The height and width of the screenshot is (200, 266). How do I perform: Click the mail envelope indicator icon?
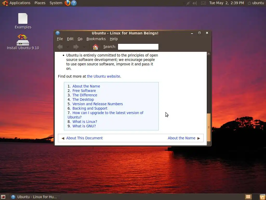pyautogui.click(x=203, y=3)
